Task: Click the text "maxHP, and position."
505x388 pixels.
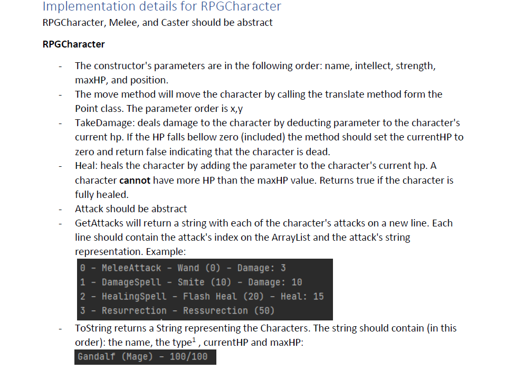Action: tap(122, 80)
